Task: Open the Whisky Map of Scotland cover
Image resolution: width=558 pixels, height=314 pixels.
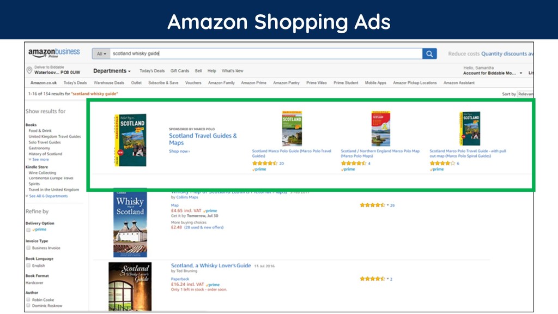Action: click(130, 224)
